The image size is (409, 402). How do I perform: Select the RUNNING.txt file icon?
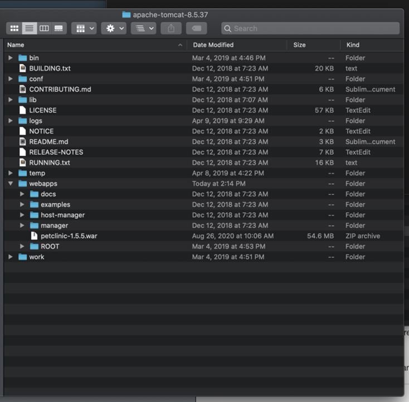tap(23, 163)
